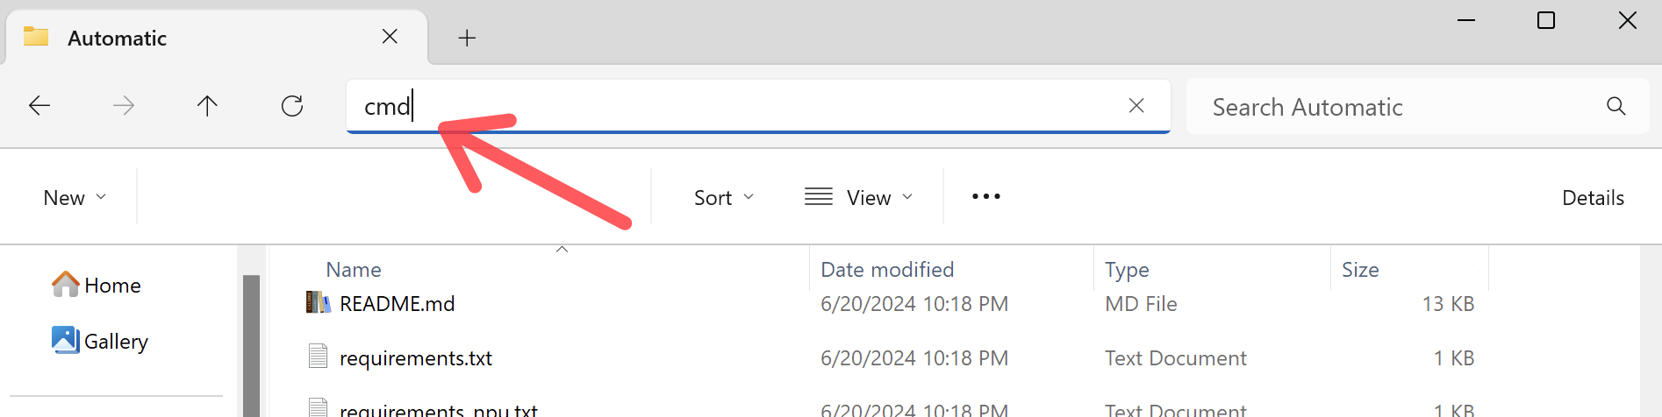Open the See more options menu

(x=985, y=197)
